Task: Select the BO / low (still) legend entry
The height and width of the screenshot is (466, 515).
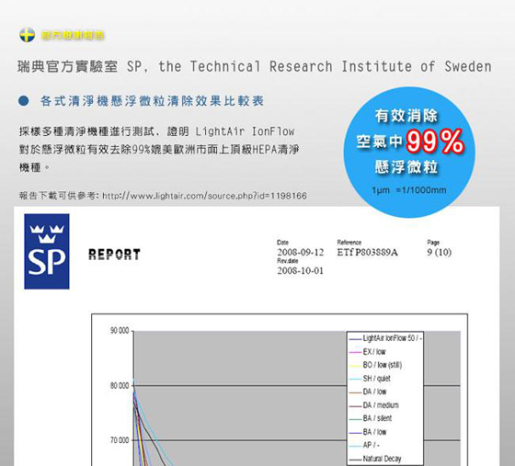Action: [x=375, y=365]
